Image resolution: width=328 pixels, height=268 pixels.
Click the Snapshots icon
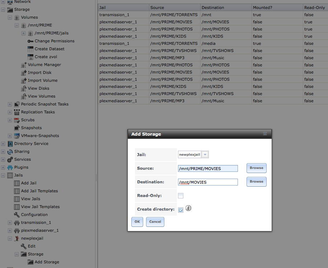pyautogui.click(x=17, y=128)
